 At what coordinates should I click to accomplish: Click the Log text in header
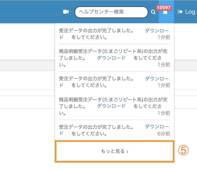190,12
